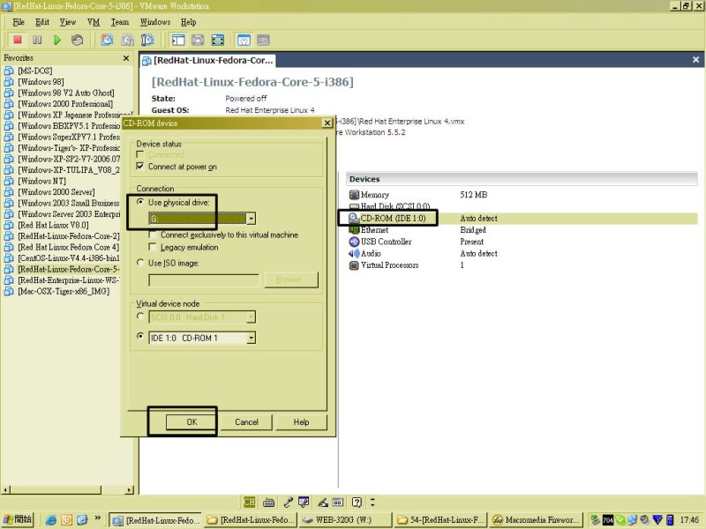
Task: Open the File menu
Action: 19,22
